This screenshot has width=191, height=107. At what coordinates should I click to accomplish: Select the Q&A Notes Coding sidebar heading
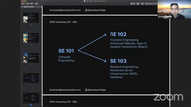28,7
